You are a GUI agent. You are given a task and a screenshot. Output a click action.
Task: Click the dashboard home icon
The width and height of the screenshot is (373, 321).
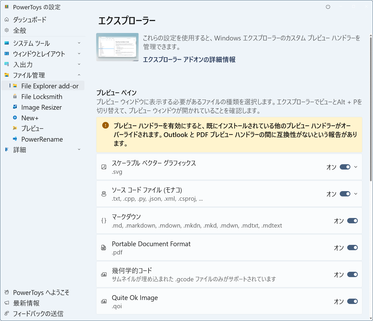click(x=7, y=19)
